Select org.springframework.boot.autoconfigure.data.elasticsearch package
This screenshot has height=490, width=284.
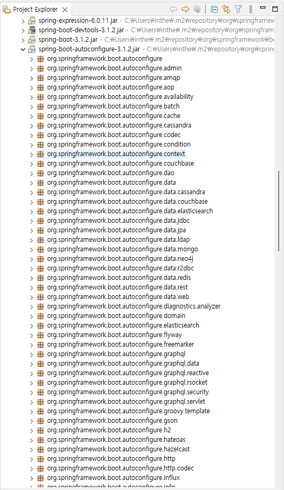[x=130, y=211]
